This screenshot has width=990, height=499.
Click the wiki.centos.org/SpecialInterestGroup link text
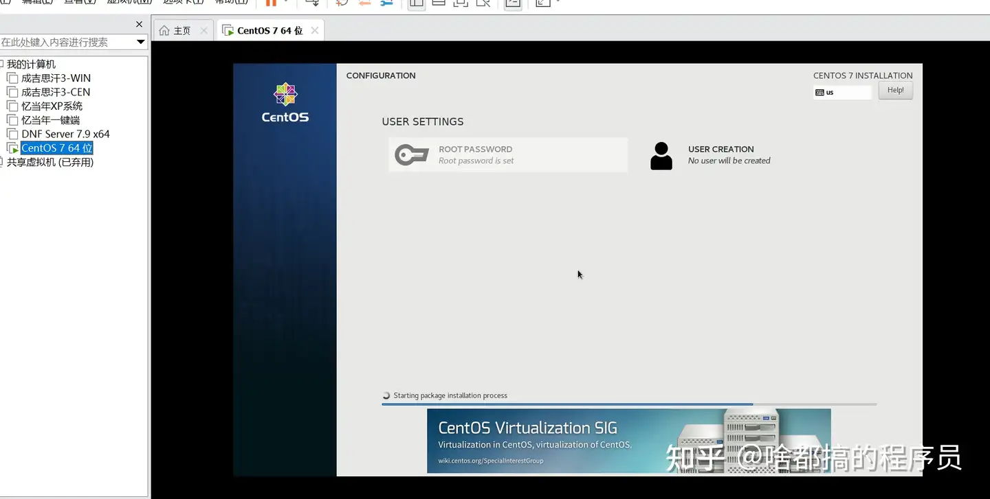(491, 461)
